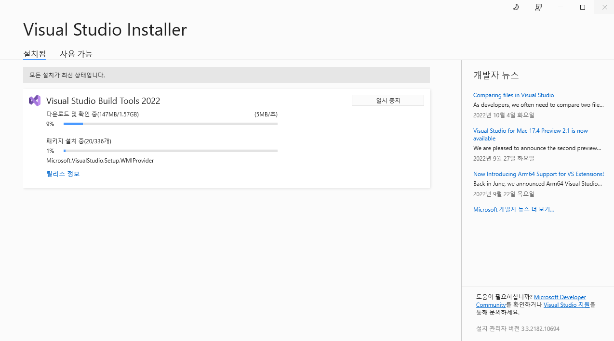Switch to the 사용 가능 tab

(76, 54)
